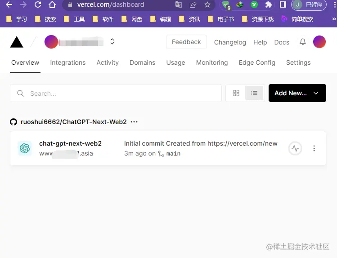Open the Changelog link
The width and height of the screenshot is (337, 258).
coord(230,42)
